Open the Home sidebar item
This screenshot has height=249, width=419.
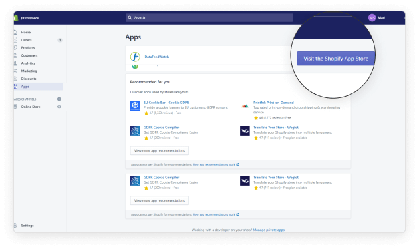pyautogui.click(x=26, y=32)
